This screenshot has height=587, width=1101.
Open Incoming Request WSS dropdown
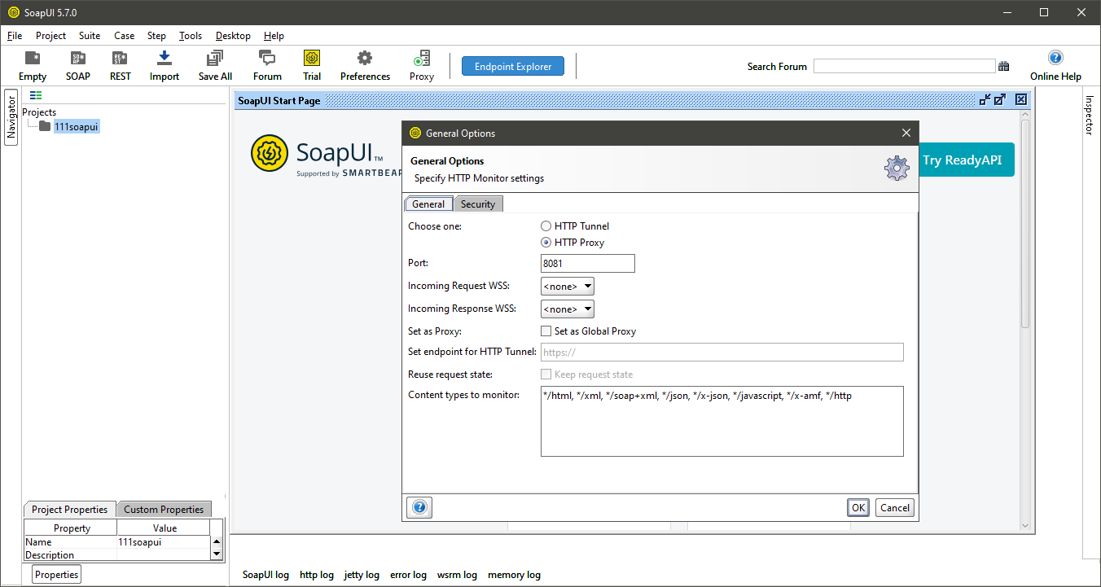[568, 287]
